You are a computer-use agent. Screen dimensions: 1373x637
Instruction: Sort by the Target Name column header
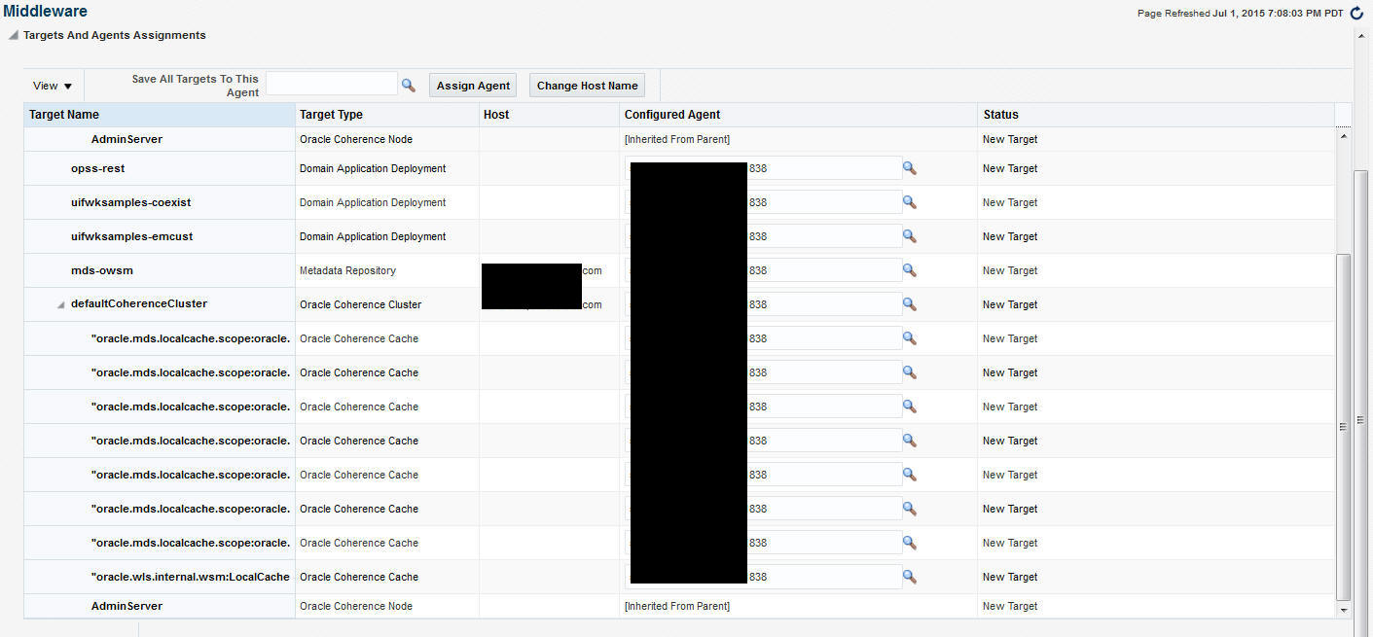click(x=64, y=114)
